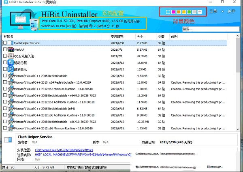Tick Visual C++ 2012 x86 Minimum Runtime checkbox
Screen dimensions: 243x172
point(5,128)
